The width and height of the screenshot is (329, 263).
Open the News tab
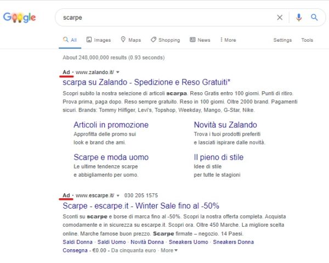tap(200, 40)
